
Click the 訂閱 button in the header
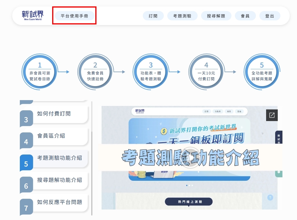[x=153, y=16]
